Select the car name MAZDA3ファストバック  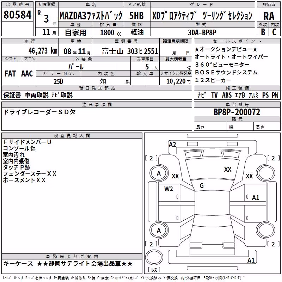point(91,16)
